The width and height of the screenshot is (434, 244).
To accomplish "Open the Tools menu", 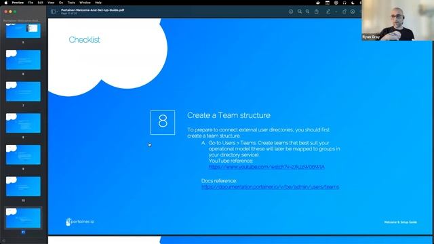I will 71,3.
